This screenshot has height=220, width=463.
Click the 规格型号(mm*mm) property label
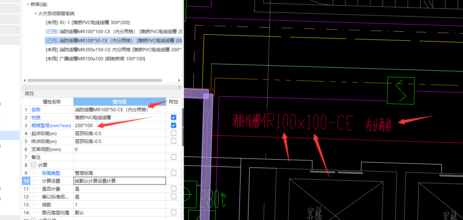tap(51, 125)
